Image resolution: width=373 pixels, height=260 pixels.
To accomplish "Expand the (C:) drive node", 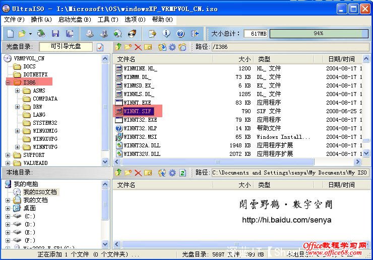I will click(x=8, y=217).
